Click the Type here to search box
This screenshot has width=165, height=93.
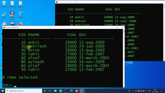(23, 91)
